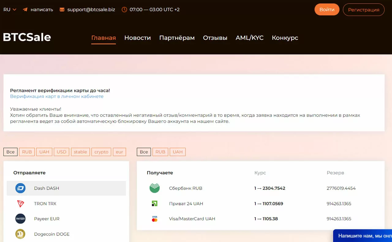This screenshot has height=242, width=392.
Task: Click the написать contact link
Action: coord(42,9)
